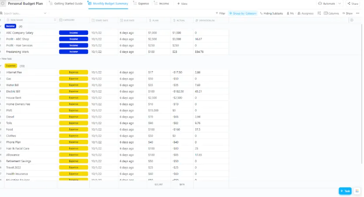Click the blue + Task button
The height and width of the screenshot is (197, 364).
pyautogui.click(x=345, y=191)
